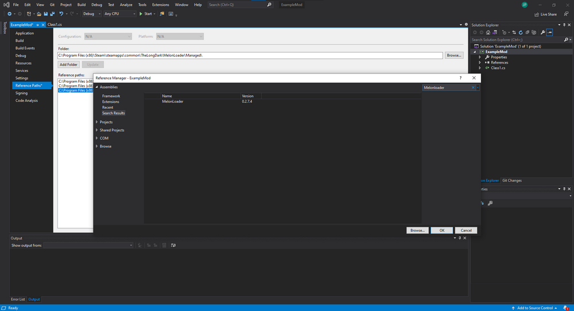Click the feedback icon beside Live Share
The width and height of the screenshot is (574, 311).
tap(566, 14)
